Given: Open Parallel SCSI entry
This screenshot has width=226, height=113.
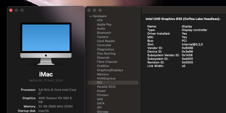Looking at the screenshot, I should 106,87.
